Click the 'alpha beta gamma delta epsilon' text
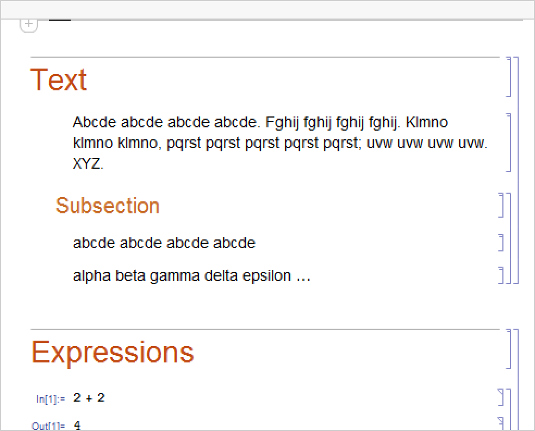Image resolution: width=535 pixels, height=431 pixels. click(191, 276)
